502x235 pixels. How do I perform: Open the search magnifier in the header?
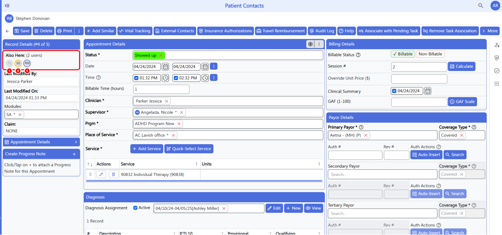tap(481, 5)
